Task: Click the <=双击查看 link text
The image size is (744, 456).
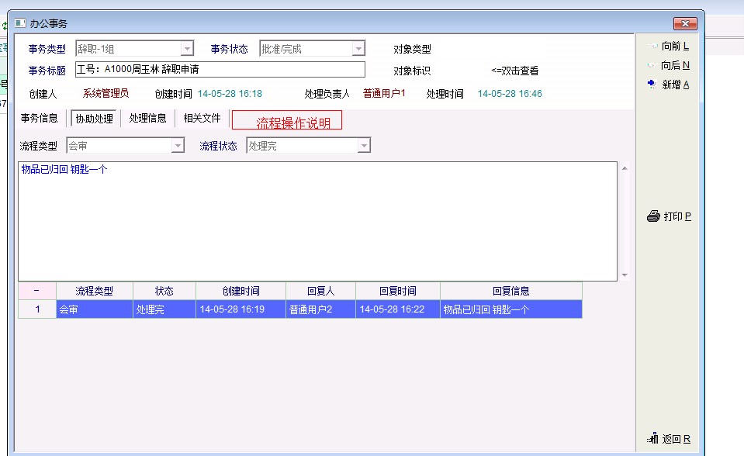Action: tap(514, 71)
